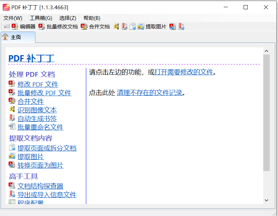Click the icon beside 转换页面为图片
The height and width of the screenshot is (216, 278).
(12, 165)
